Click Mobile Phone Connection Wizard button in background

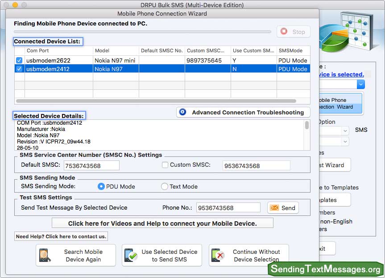pos(340,103)
